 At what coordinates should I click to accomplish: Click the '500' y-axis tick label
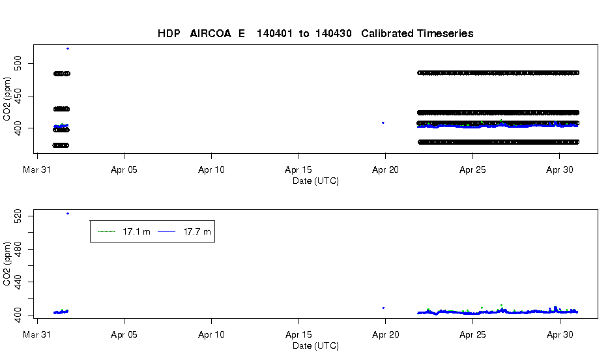[x=18, y=63]
